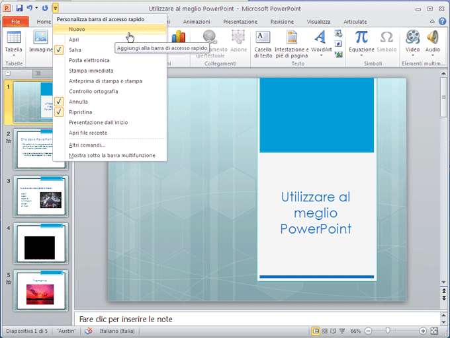Click the Azione icon
Image resolution: width=450 pixels, height=338 pixels.
pos(238,42)
